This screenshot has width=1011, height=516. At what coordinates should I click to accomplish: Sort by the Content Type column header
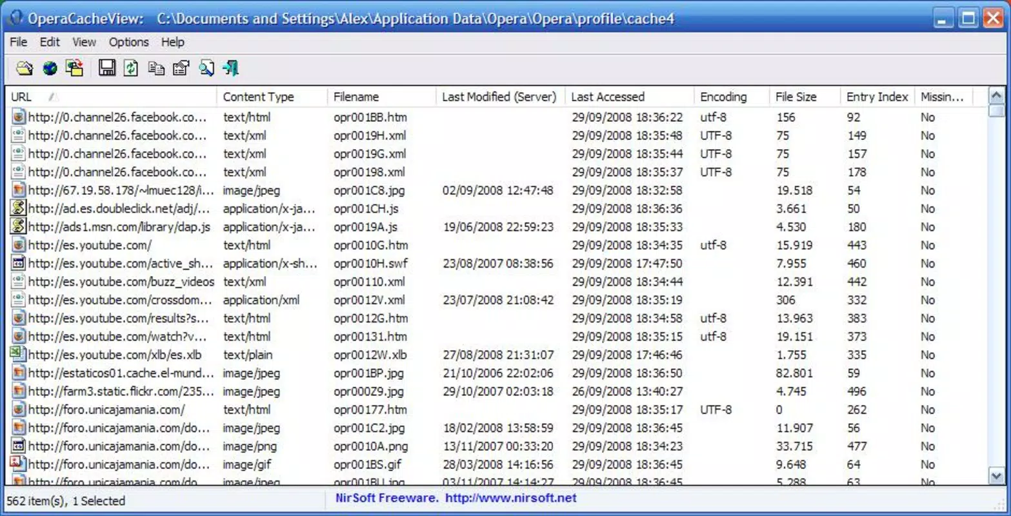point(272,97)
